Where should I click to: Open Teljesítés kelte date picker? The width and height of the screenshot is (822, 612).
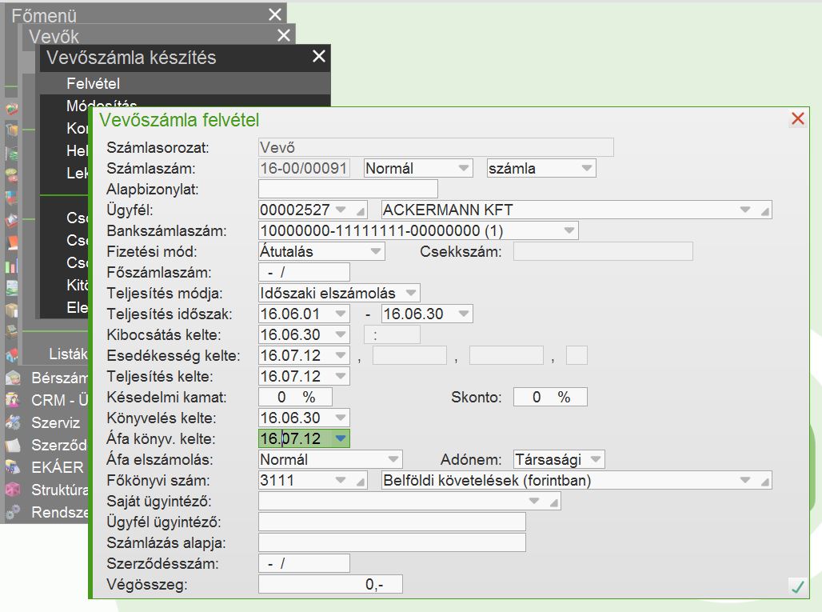[341, 376]
